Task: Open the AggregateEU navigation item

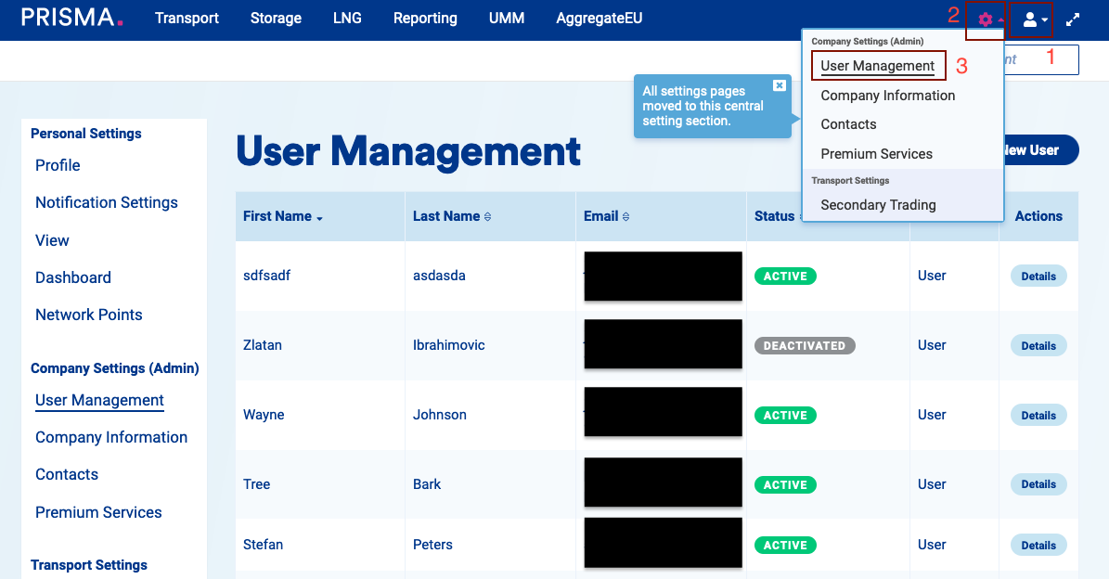Action: tap(599, 19)
